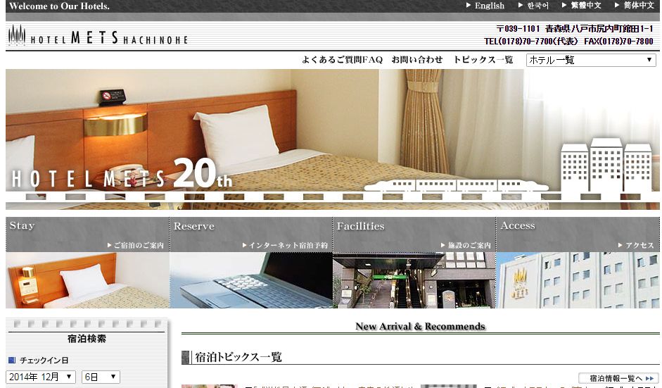This screenshot has height=388, width=662.
Task: Click the New Arrival & Recommends heading
Action: click(x=420, y=326)
